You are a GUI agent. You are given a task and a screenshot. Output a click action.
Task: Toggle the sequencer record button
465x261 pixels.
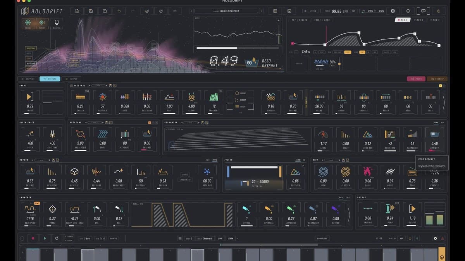click(33, 239)
